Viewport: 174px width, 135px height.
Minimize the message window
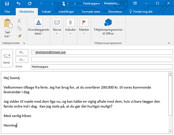(146, 3)
